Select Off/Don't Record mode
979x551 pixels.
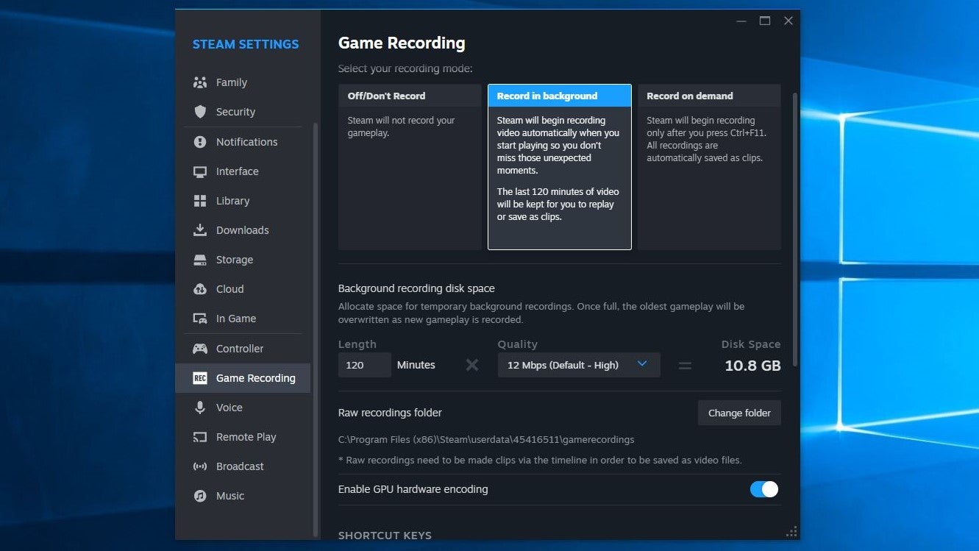point(409,166)
